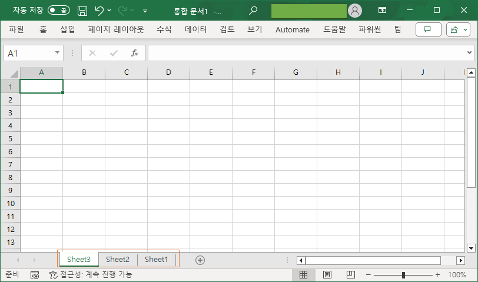The width and height of the screenshot is (478, 282).
Task: Add a new sheet with plus icon
Action: tap(200, 260)
